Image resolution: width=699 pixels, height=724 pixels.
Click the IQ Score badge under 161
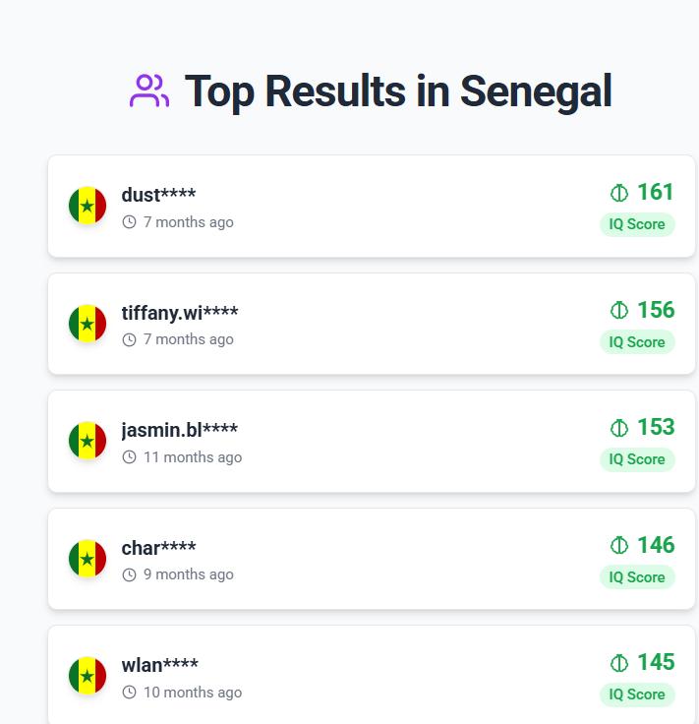637,224
